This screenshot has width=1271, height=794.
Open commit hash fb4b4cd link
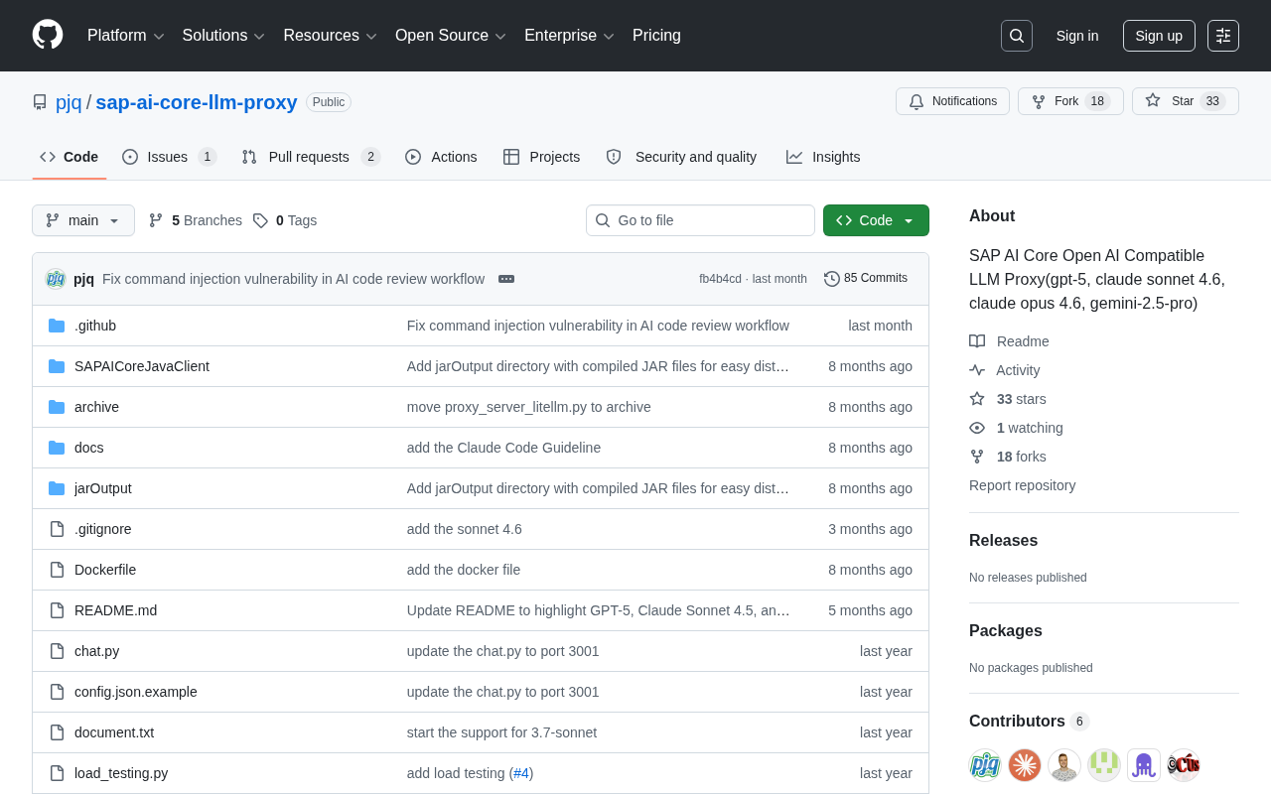720,279
